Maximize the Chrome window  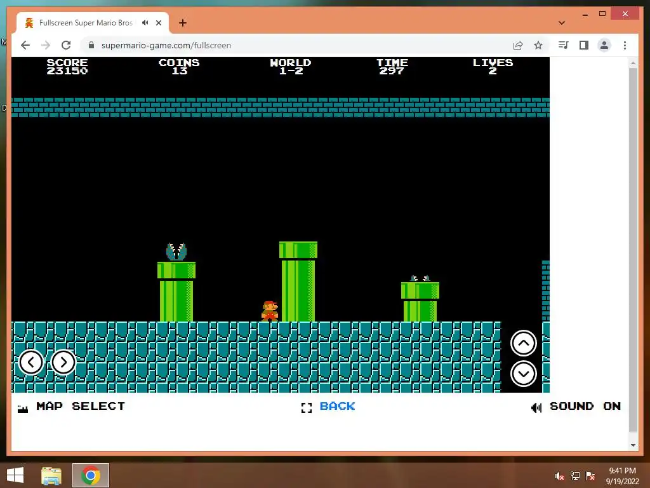[602, 14]
